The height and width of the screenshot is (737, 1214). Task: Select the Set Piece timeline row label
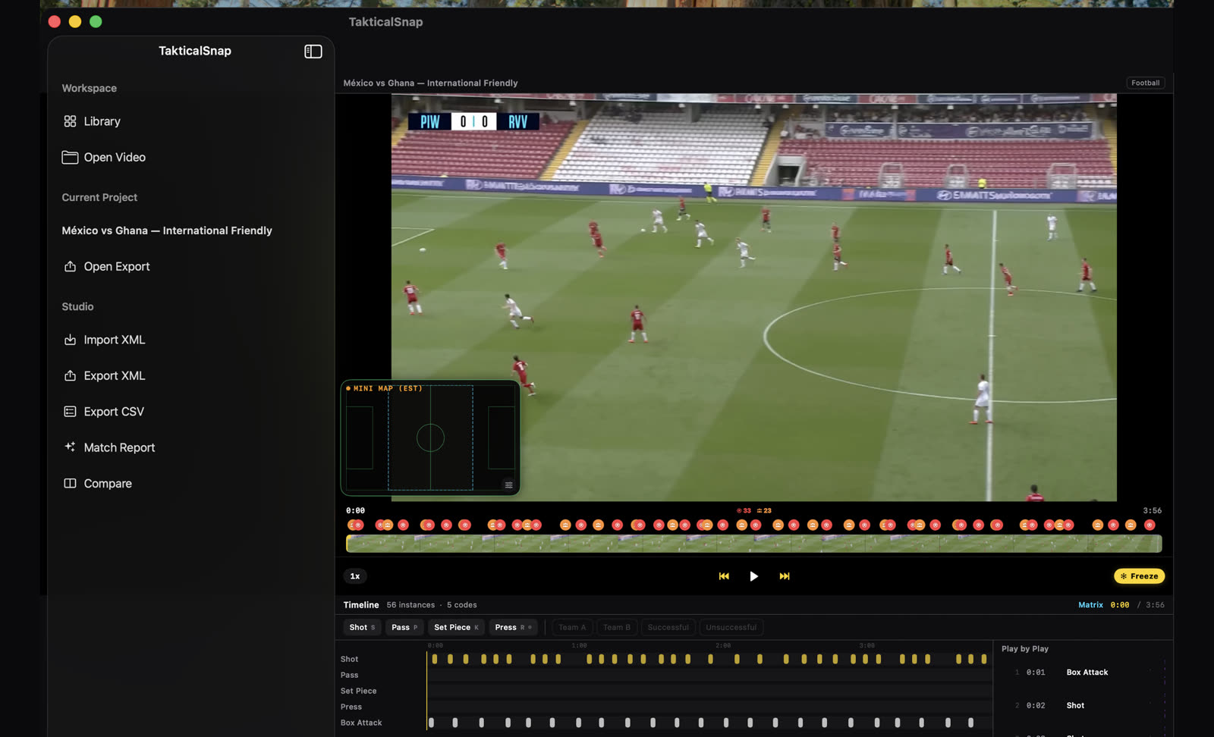click(358, 691)
